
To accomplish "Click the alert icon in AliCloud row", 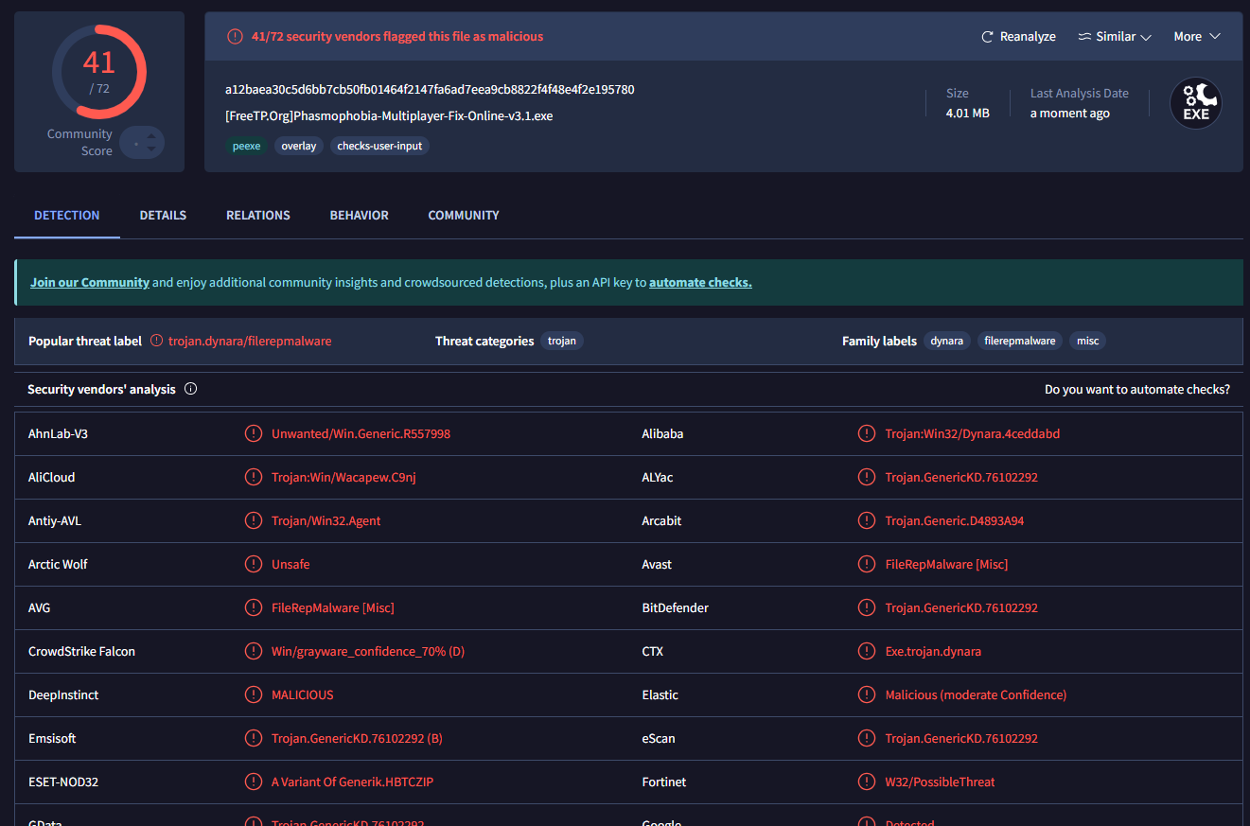I will pyautogui.click(x=254, y=477).
